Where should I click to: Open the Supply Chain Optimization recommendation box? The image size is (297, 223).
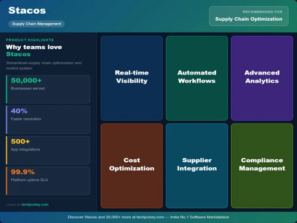click(x=249, y=16)
